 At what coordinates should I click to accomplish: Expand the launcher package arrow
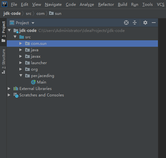pos(21,63)
